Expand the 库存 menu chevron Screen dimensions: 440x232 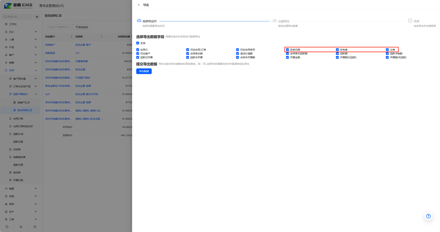[36, 204]
